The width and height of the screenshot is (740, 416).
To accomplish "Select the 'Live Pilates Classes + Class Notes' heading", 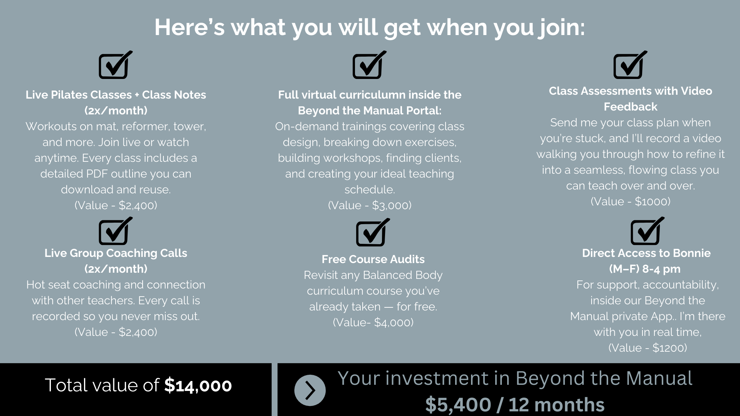I will 116,95.
